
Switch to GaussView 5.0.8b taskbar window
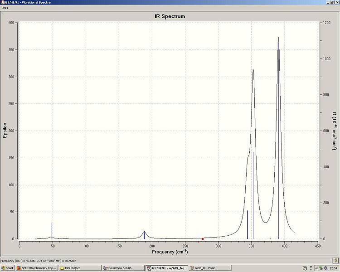123,268
